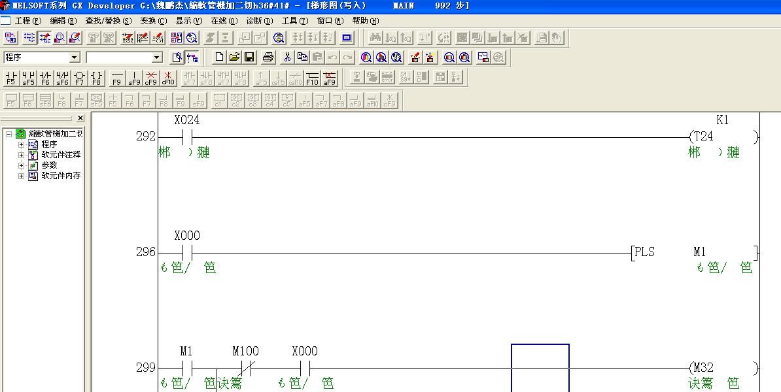The width and height of the screenshot is (781, 392).
Task: Close the project tree panel
Action: [80, 118]
